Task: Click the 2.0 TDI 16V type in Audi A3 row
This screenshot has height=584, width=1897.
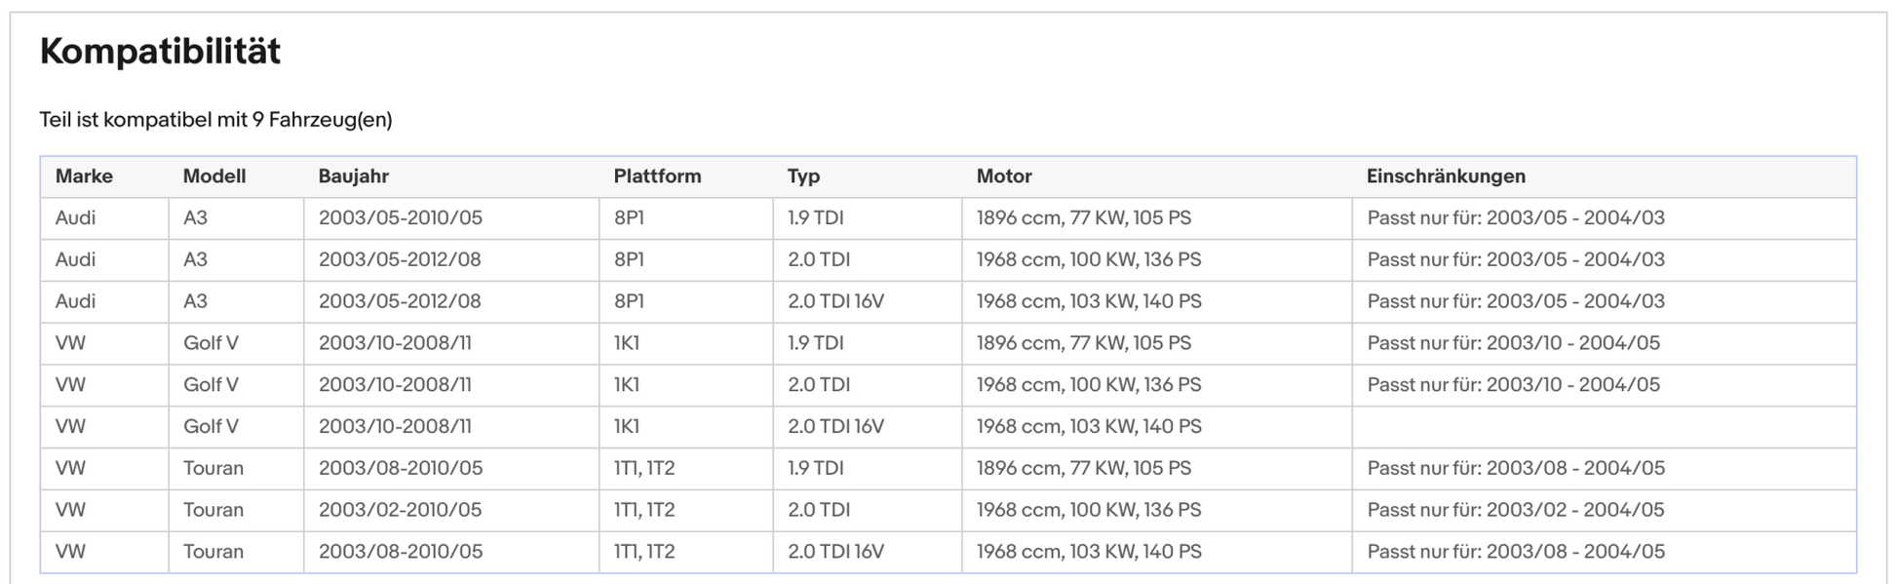Action: (835, 301)
